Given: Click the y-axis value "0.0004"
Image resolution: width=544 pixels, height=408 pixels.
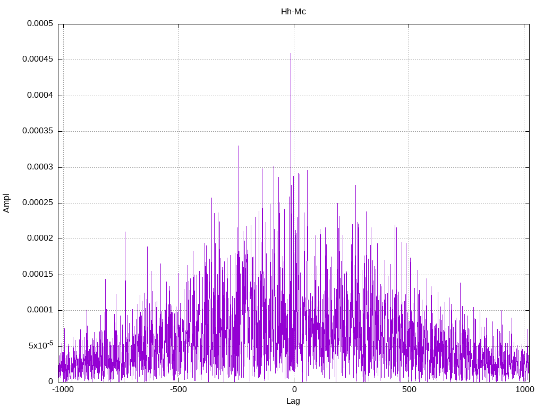Looking at the screenshot, I should pyautogui.click(x=40, y=96).
